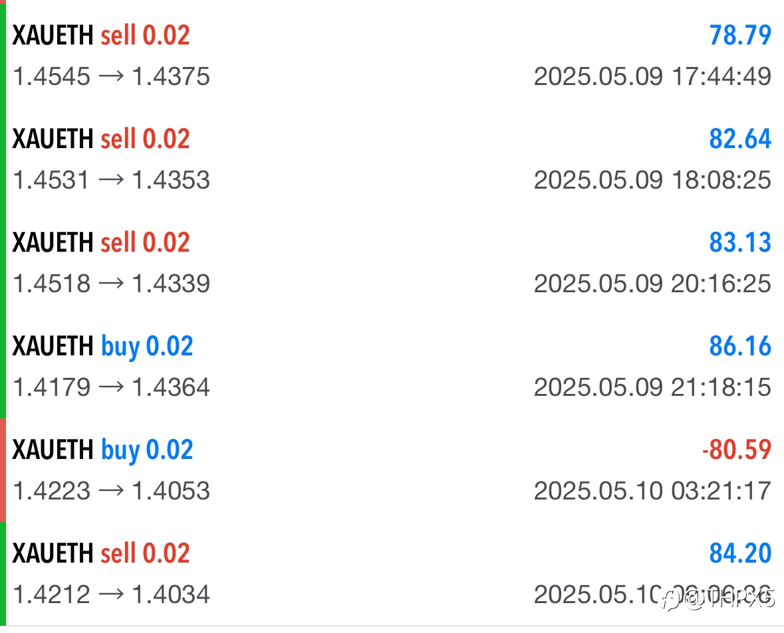This screenshot has height=633, width=784.
Task: Click the profit value 84.20
Action: [740, 553]
